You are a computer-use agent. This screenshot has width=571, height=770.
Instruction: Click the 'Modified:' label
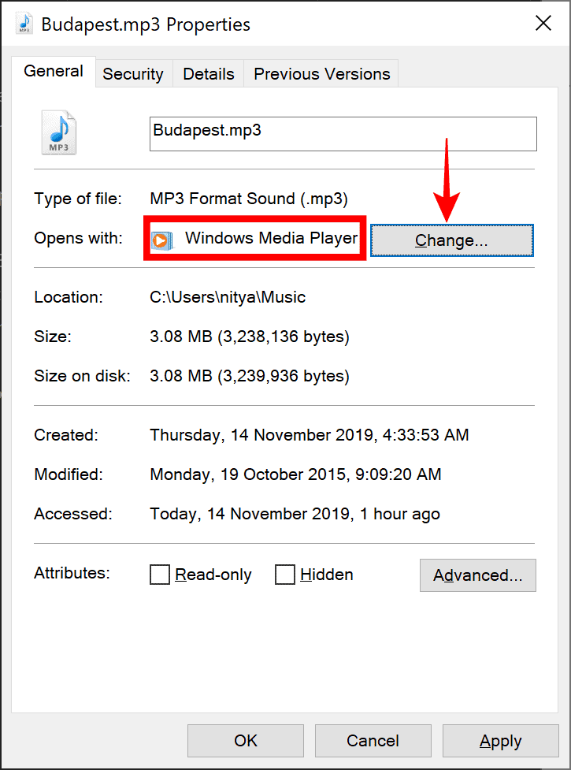click(69, 474)
